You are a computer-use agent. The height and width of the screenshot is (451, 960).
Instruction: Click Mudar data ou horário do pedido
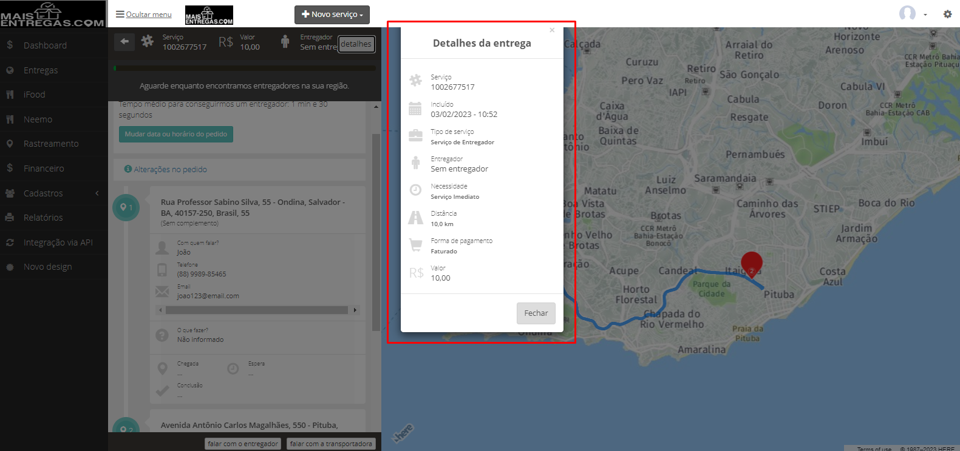coord(176,134)
